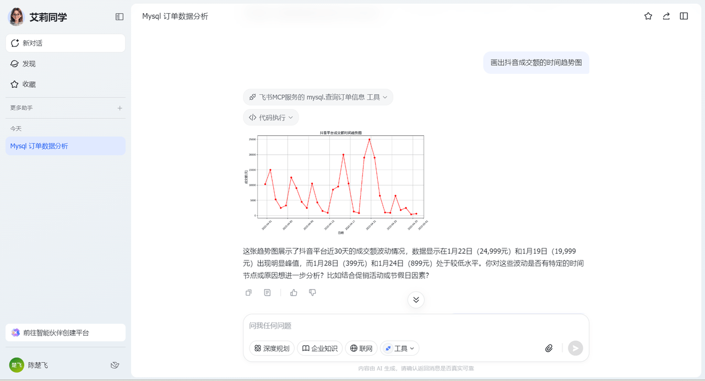The height and width of the screenshot is (381, 705).
Task: Expand the 代码执行 step
Action: (271, 117)
